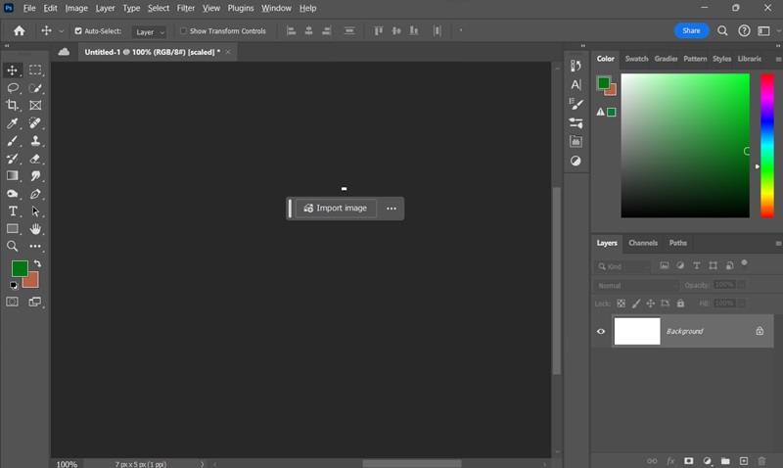Select the Crop tool
Screen dimensions: 783x468
point(12,106)
